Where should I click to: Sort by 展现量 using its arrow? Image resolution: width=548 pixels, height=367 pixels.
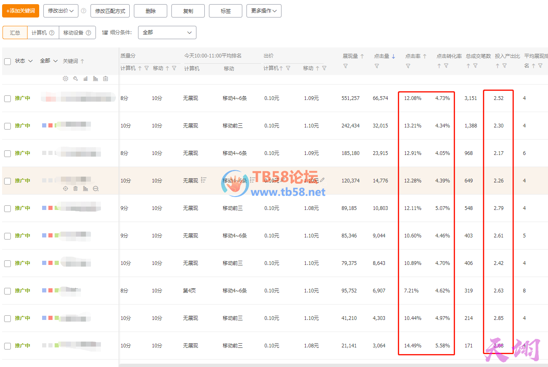click(x=362, y=56)
